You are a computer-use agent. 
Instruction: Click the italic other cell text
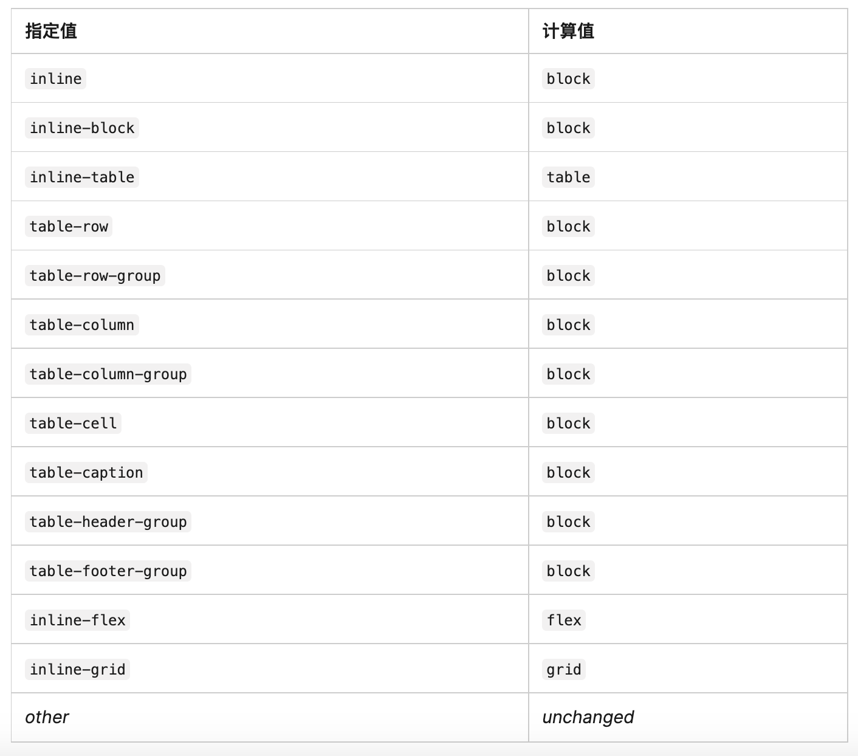point(47,717)
